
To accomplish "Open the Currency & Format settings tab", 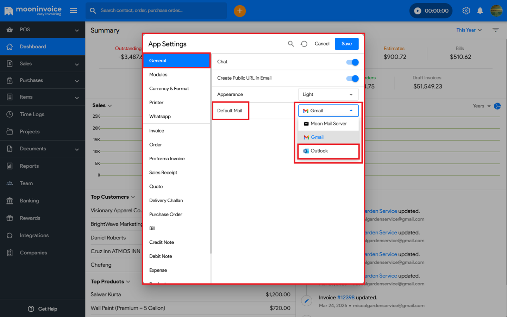I will (169, 89).
